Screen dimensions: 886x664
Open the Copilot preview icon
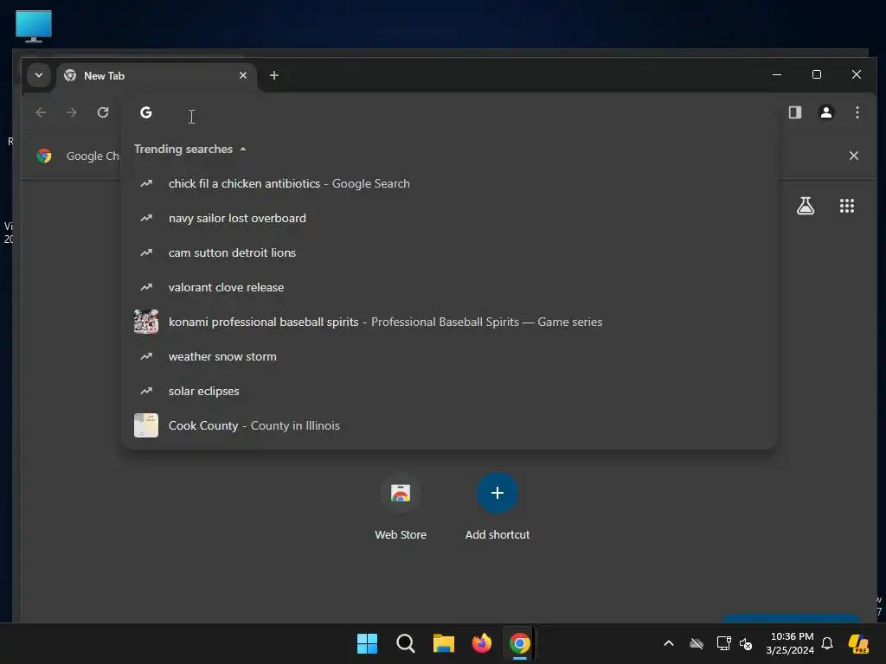click(x=858, y=643)
